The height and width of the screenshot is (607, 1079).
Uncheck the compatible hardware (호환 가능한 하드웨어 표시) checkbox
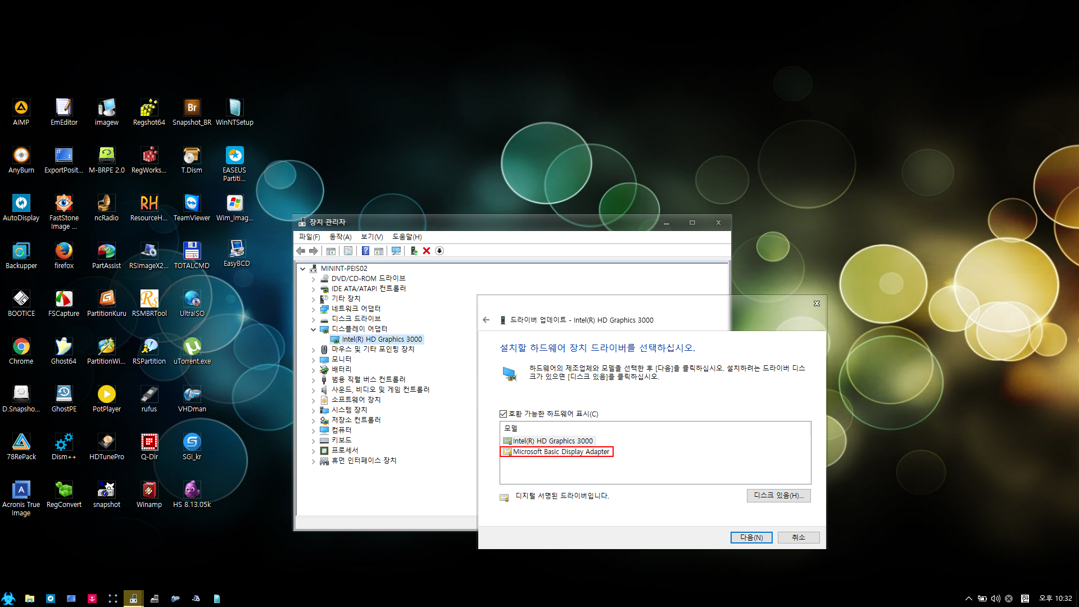pyautogui.click(x=504, y=414)
